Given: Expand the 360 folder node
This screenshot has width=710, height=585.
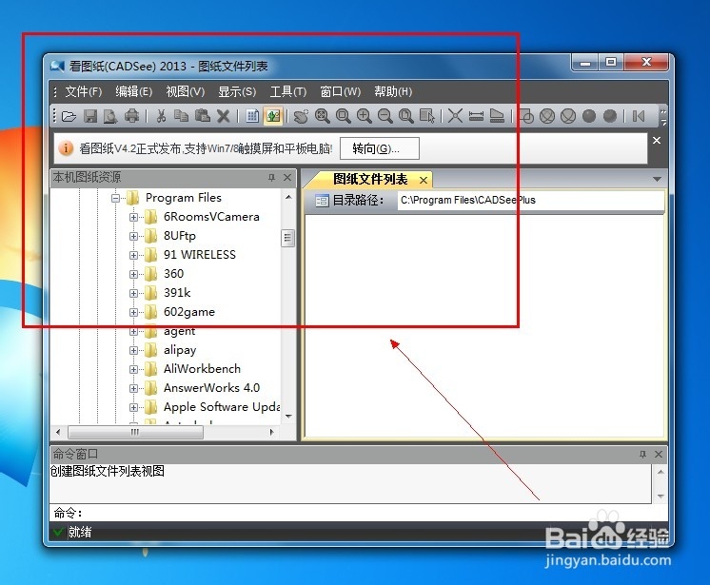Looking at the screenshot, I should [x=133, y=274].
